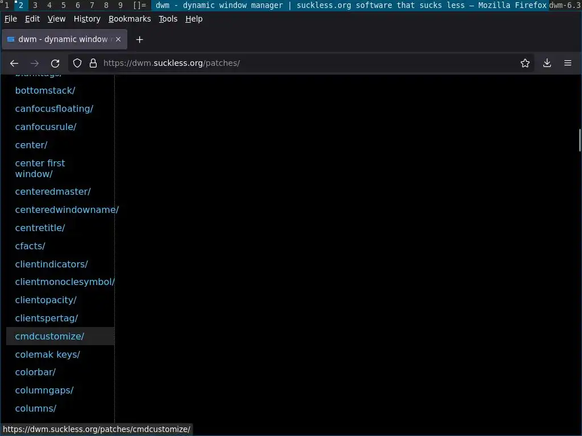
Task: Switch to dwm tag 6
Action: [77, 5]
